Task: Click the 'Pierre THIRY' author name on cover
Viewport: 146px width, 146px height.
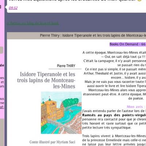Action: tap(66, 66)
